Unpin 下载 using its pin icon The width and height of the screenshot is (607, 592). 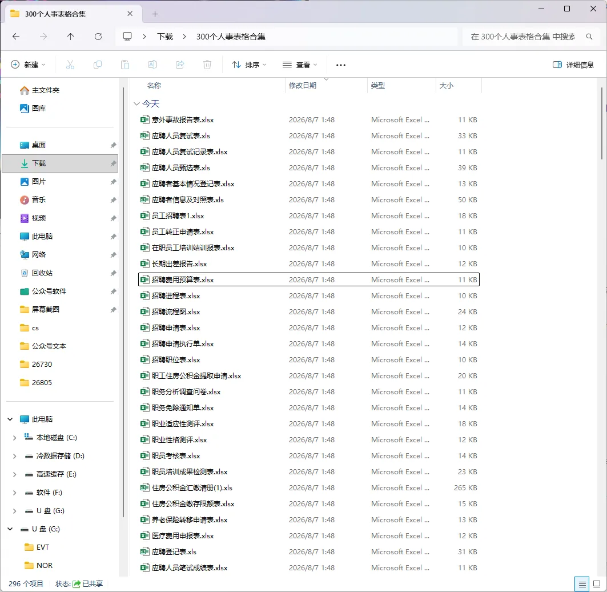113,163
